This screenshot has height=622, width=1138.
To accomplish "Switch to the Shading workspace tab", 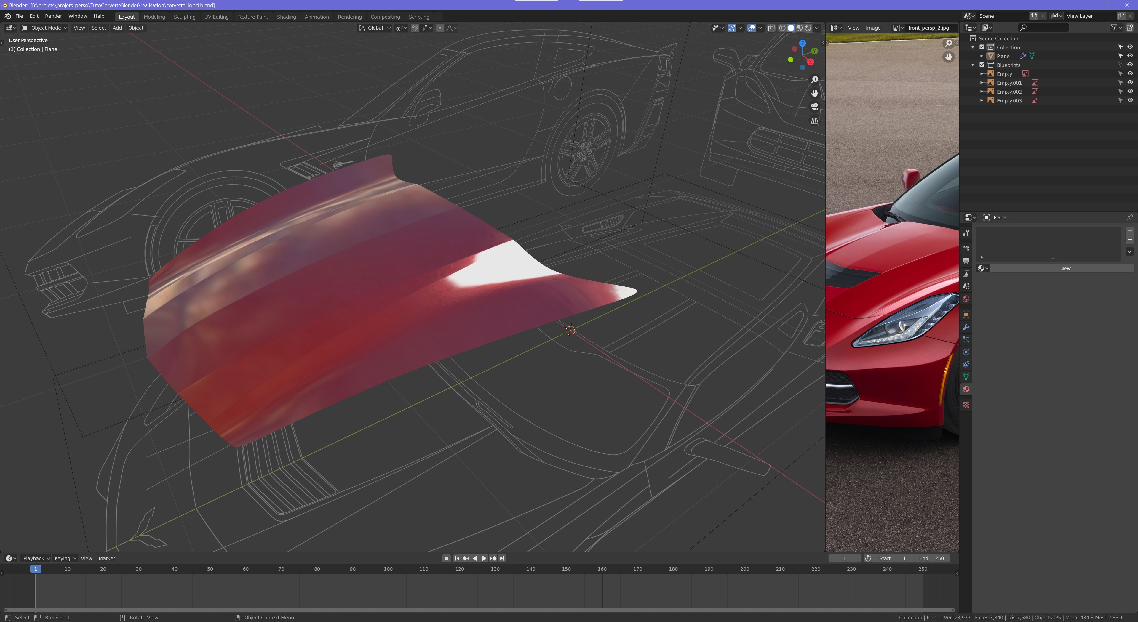I will coord(286,17).
